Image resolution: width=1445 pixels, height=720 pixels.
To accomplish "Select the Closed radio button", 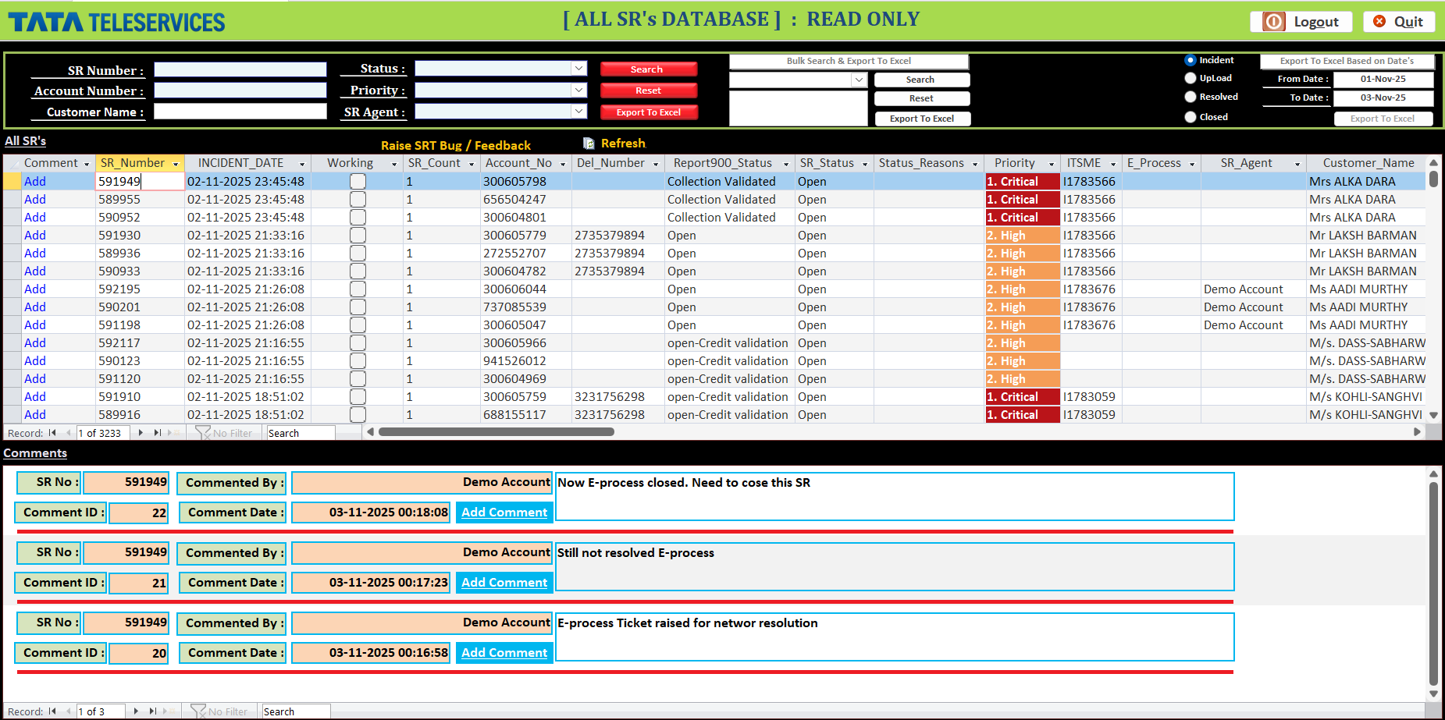I will 1190,116.
